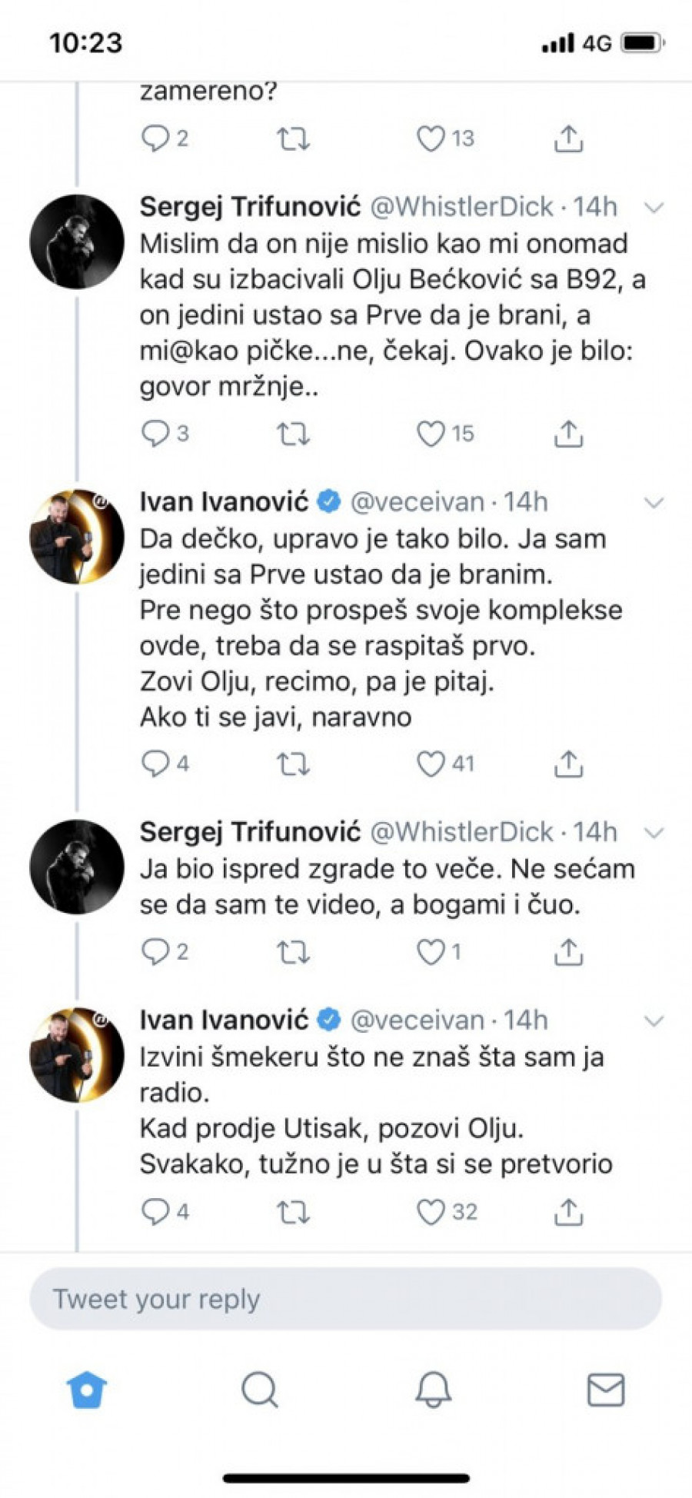View Ivan Ivanović's profile picture
The width and height of the screenshot is (692, 1498).
tap(77, 537)
